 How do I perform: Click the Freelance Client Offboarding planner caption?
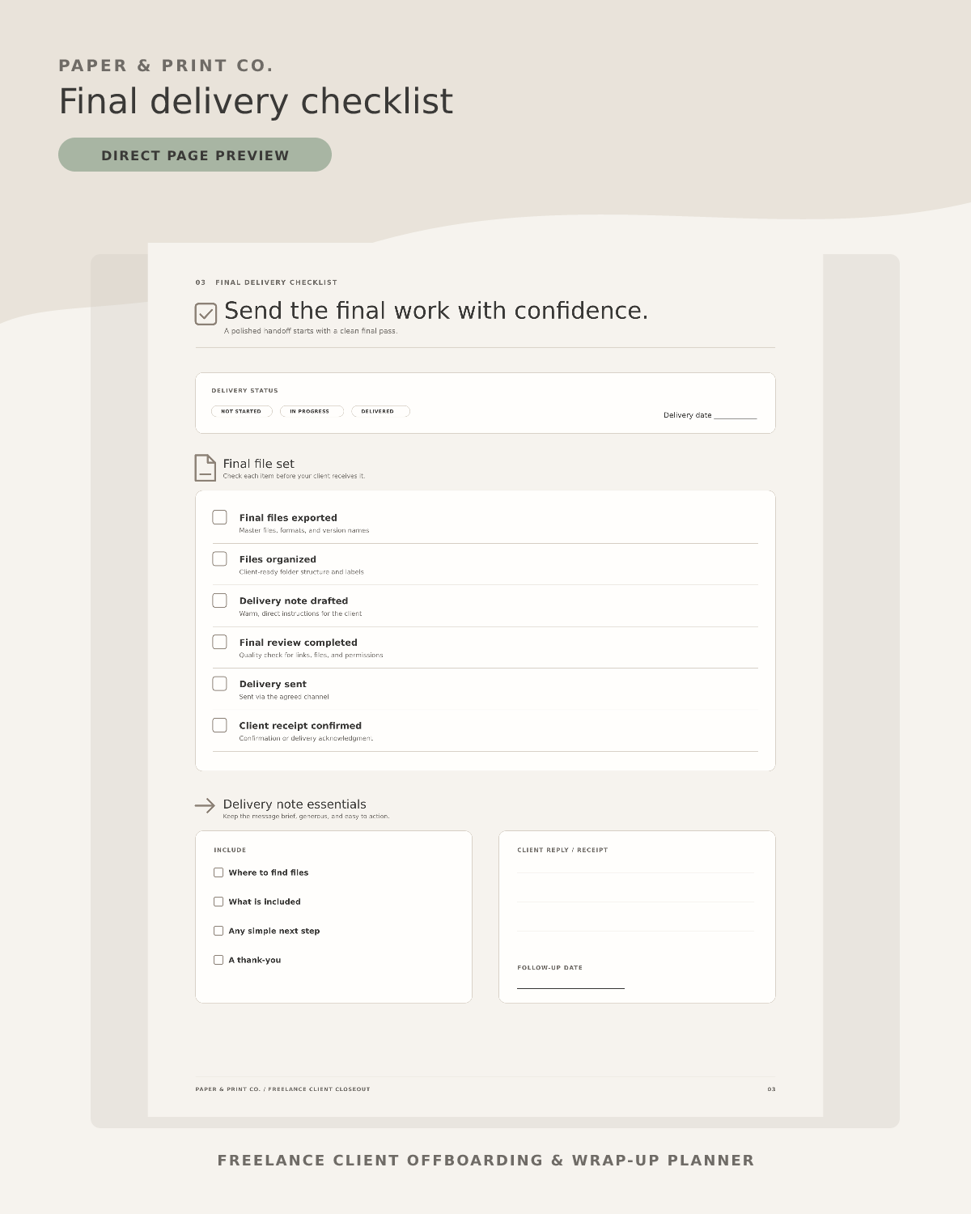[485, 1161]
